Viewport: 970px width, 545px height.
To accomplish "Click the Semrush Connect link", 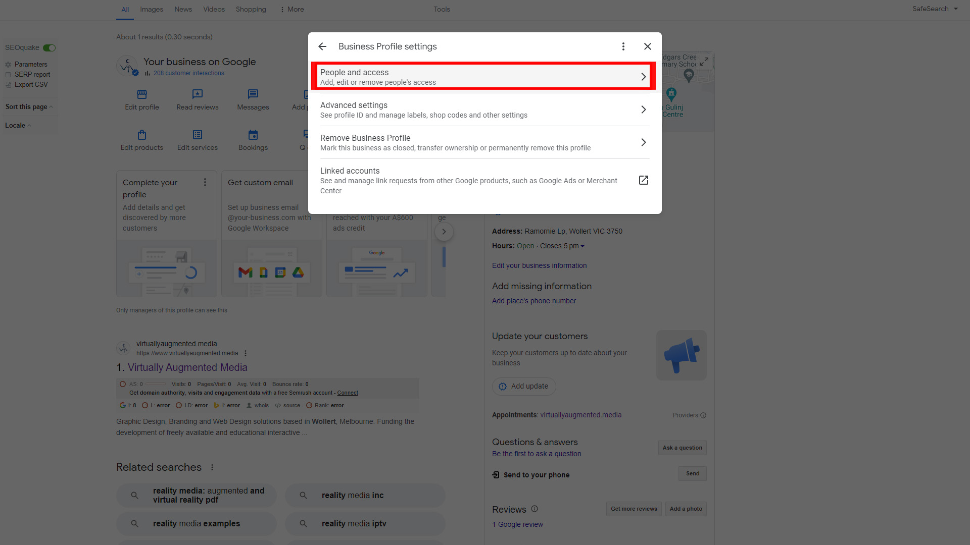I will click(x=348, y=393).
